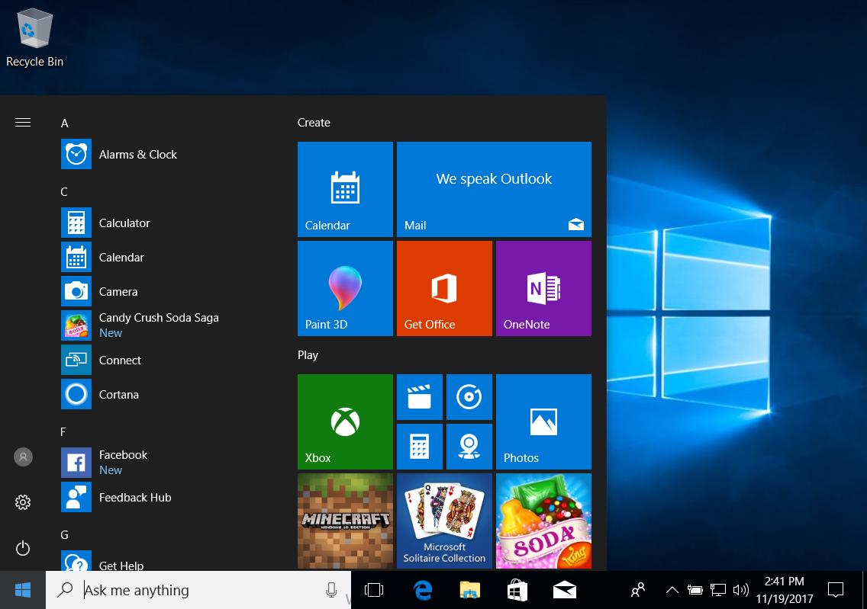Open Task View on the taskbar
This screenshot has height=609, width=867.
pos(374,590)
